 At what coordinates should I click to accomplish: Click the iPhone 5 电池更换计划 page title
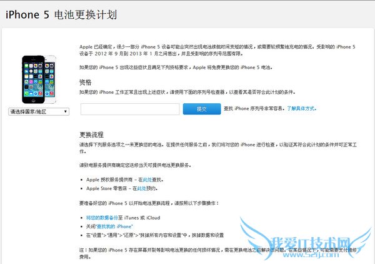click(61, 14)
